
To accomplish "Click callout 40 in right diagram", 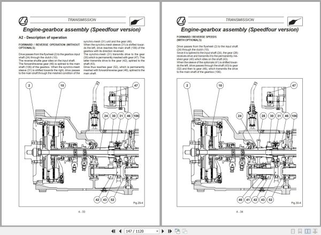I will 240,200.
